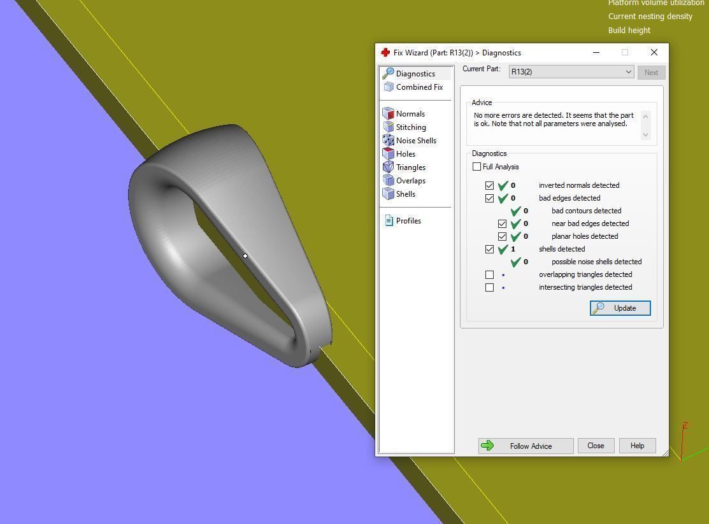Viewport: 709px width, 524px height.
Task: Uncheck inverted normals detected checkbox
Action: [x=489, y=185]
